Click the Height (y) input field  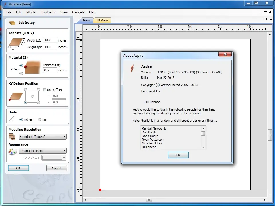pyautogui.click(x=50, y=47)
